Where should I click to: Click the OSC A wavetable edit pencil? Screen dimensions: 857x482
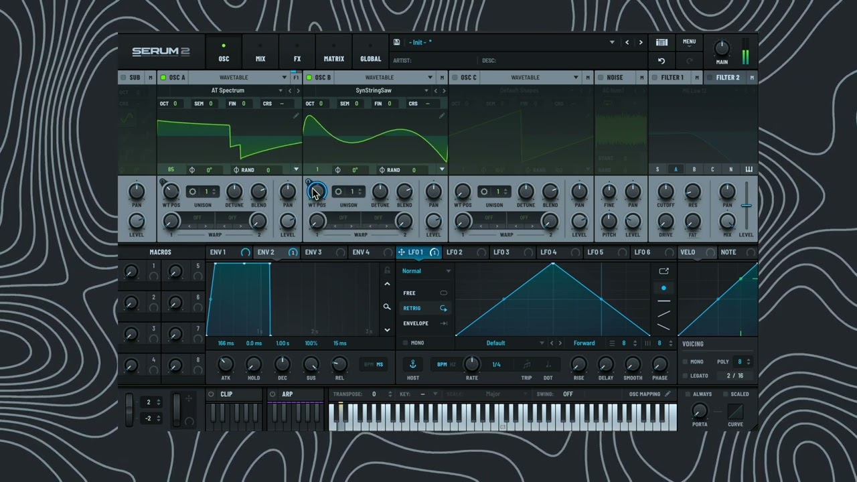(x=296, y=116)
